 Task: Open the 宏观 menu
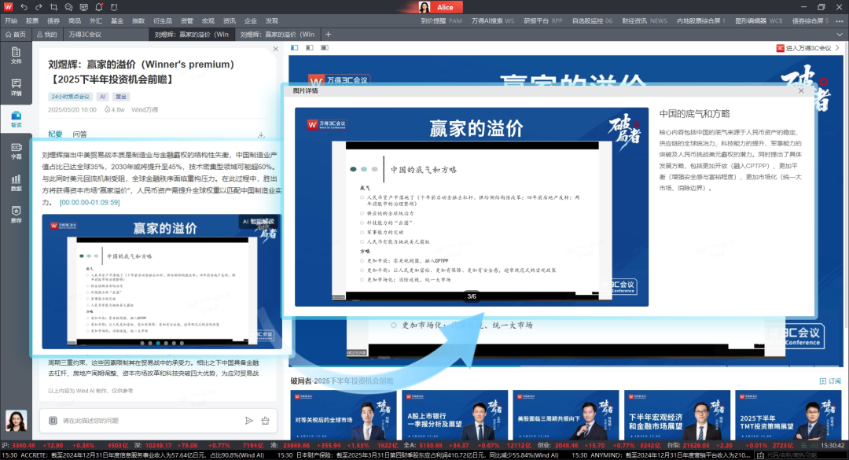click(208, 20)
